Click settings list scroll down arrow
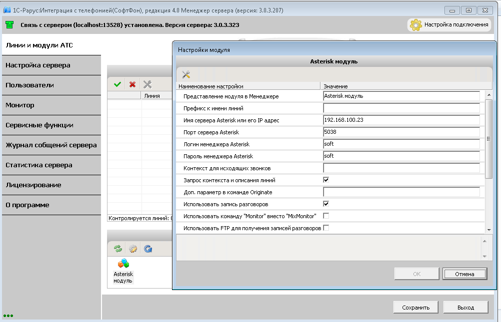 pyautogui.click(x=489, y=230)
